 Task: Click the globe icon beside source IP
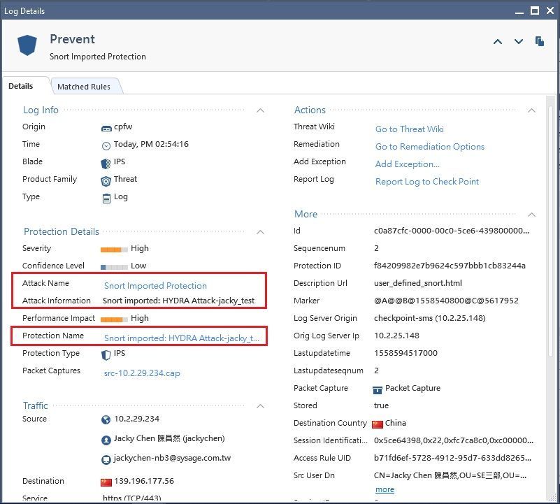pos(106,419)
